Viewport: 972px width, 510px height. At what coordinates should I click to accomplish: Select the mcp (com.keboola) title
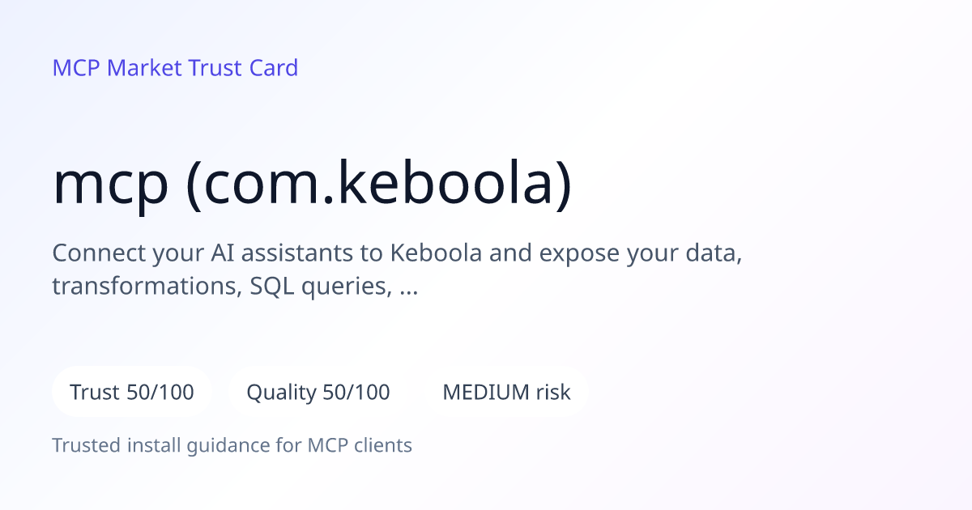(x=312, y=185)
